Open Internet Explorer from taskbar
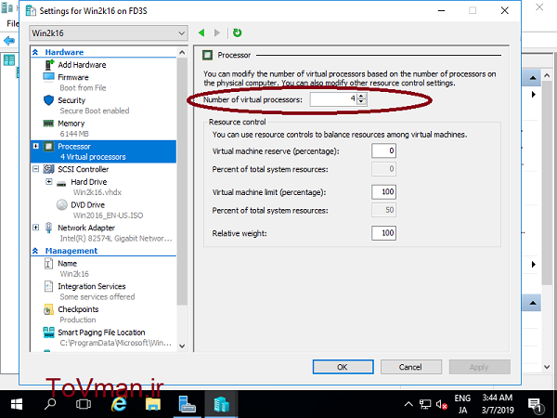The height and width of the screenshot is (418, 557). pyautogui.click(x=119, y=404)
